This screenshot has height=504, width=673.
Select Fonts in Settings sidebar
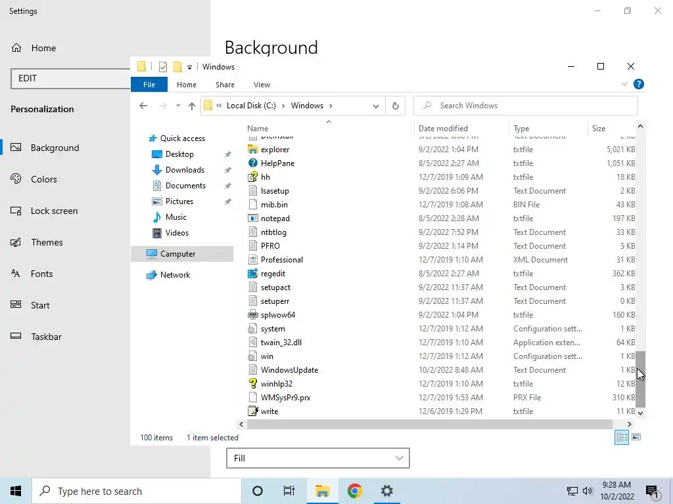pyautogui.click(x=41, y=274)
